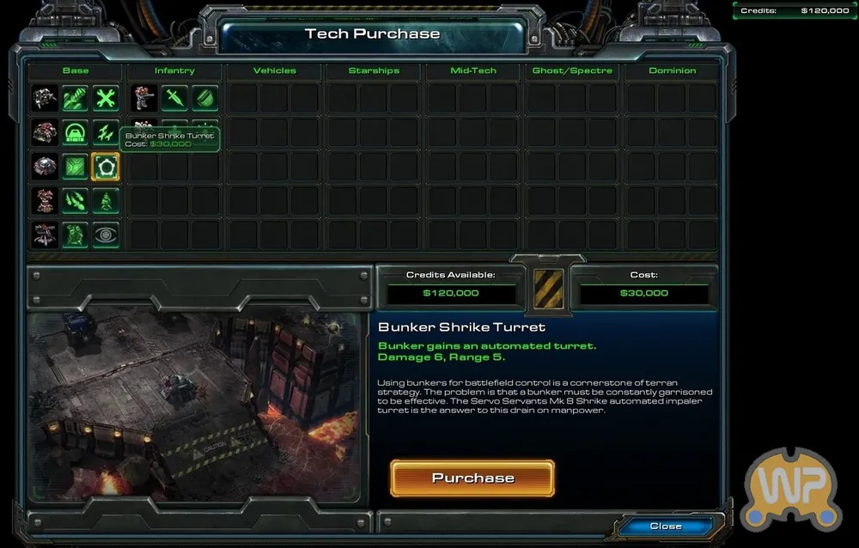
Task: Click the green shield Infantry upgrade icon
Action: click(x=205, y=99)
